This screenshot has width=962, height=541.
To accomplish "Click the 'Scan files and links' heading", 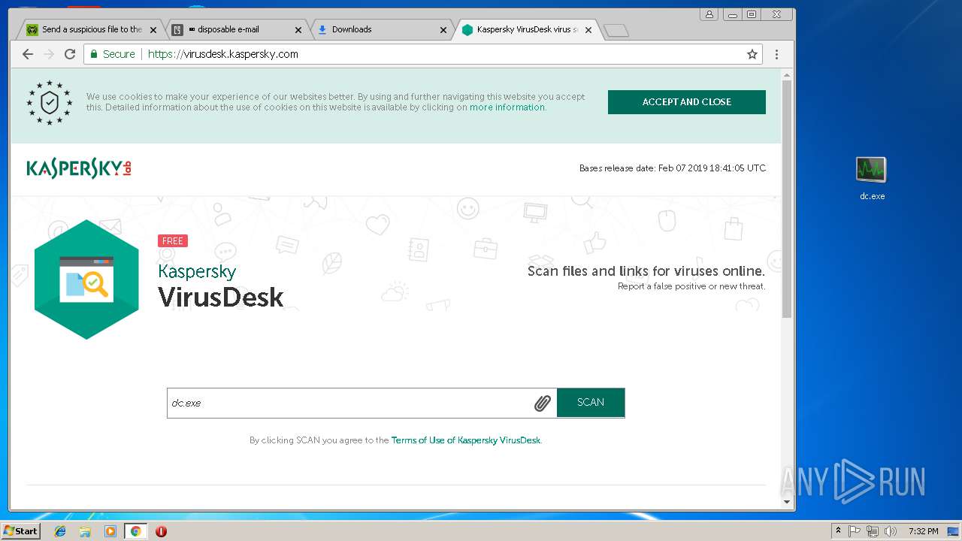I will coord(646,271).
